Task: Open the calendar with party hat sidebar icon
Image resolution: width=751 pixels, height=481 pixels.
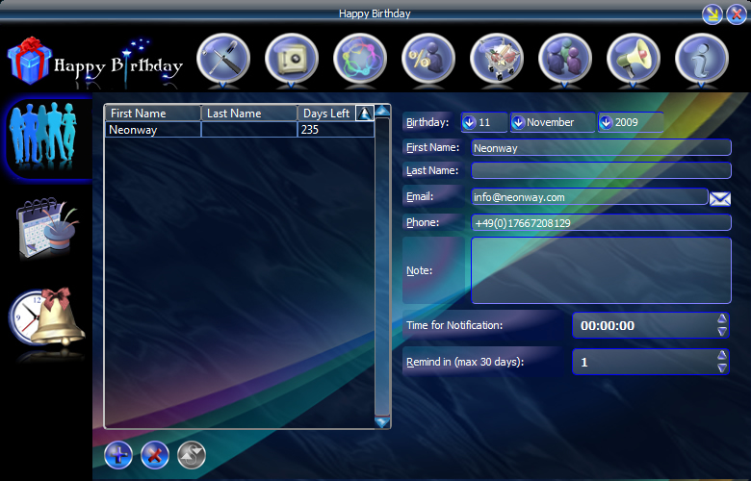Action: click(x=46, y=228)
